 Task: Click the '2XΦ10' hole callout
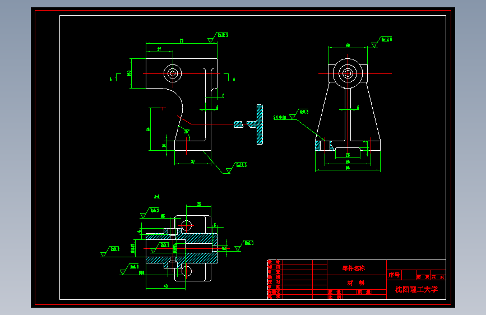(280, 118)
